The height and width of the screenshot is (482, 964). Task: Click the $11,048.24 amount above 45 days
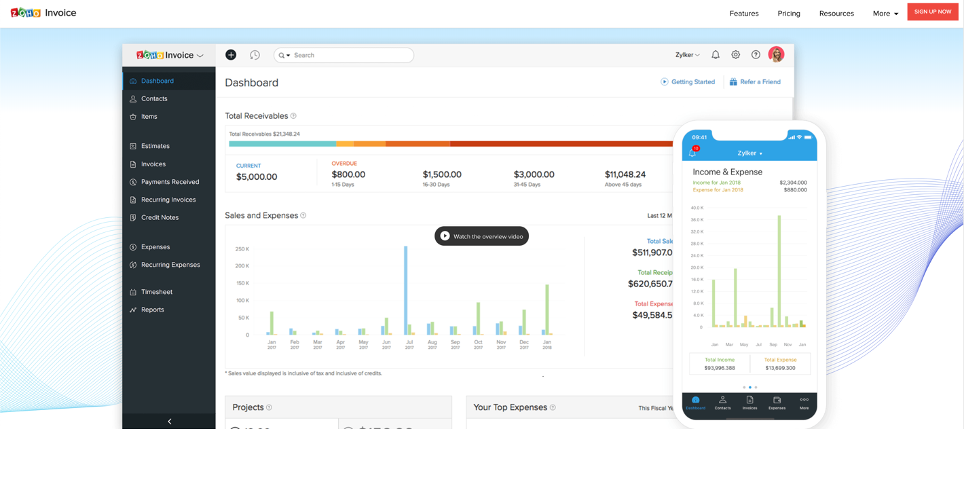(625, 174)
